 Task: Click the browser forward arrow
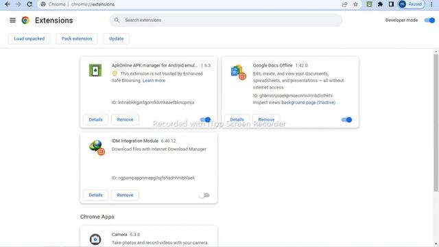tap(19, 4)
